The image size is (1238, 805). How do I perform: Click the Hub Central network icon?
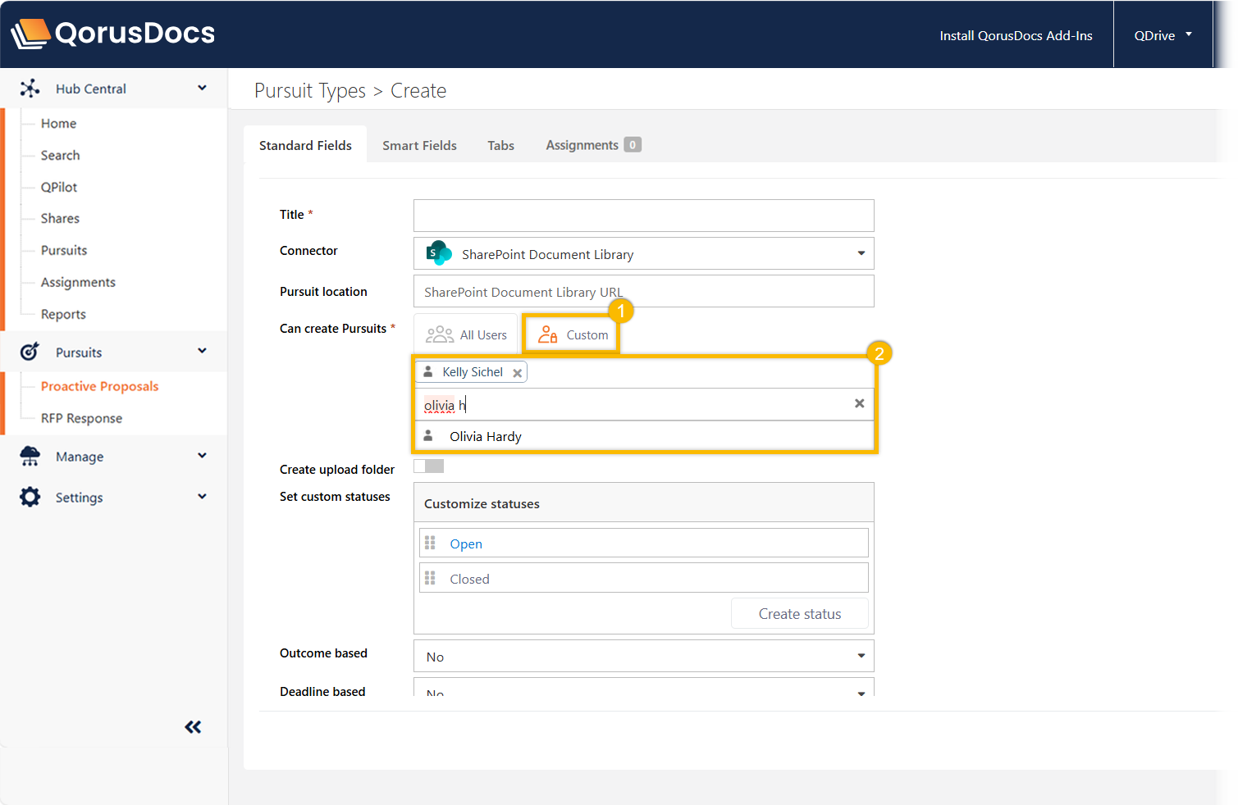pyautogui.click(x=30, y=89)
